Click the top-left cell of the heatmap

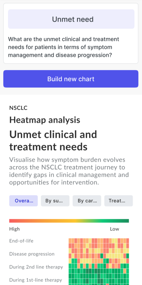pos(70,241)
